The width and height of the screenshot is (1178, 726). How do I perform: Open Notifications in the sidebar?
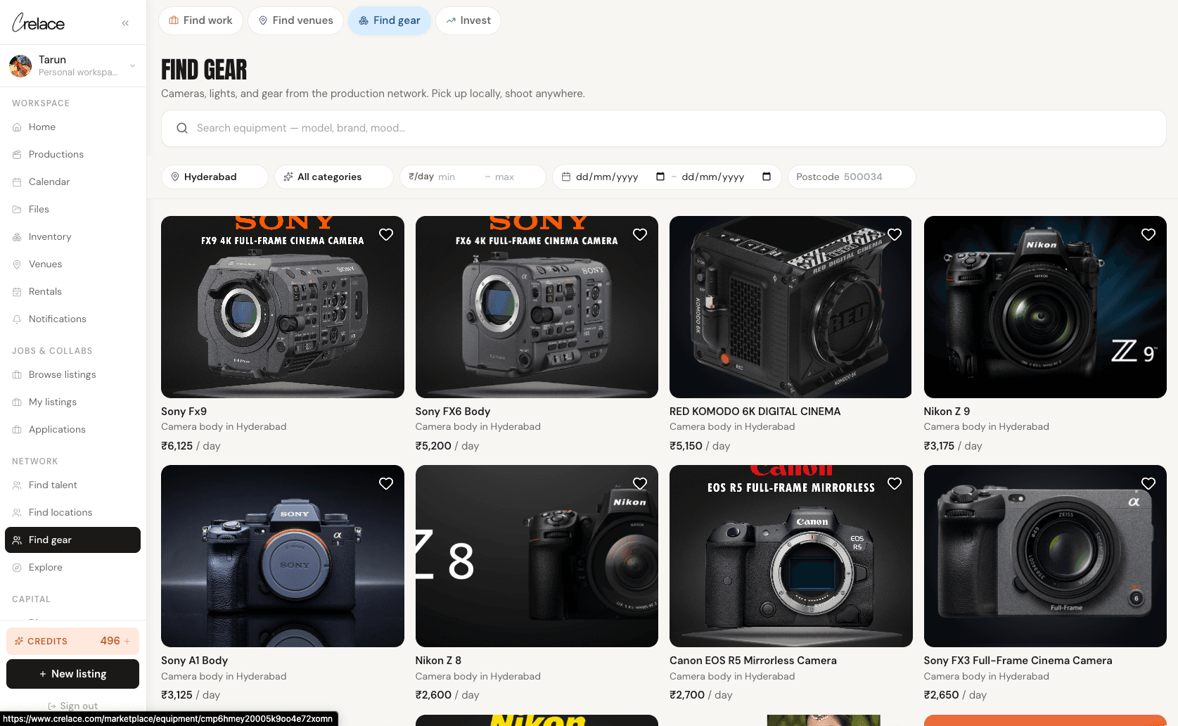(x=73, y=319)
